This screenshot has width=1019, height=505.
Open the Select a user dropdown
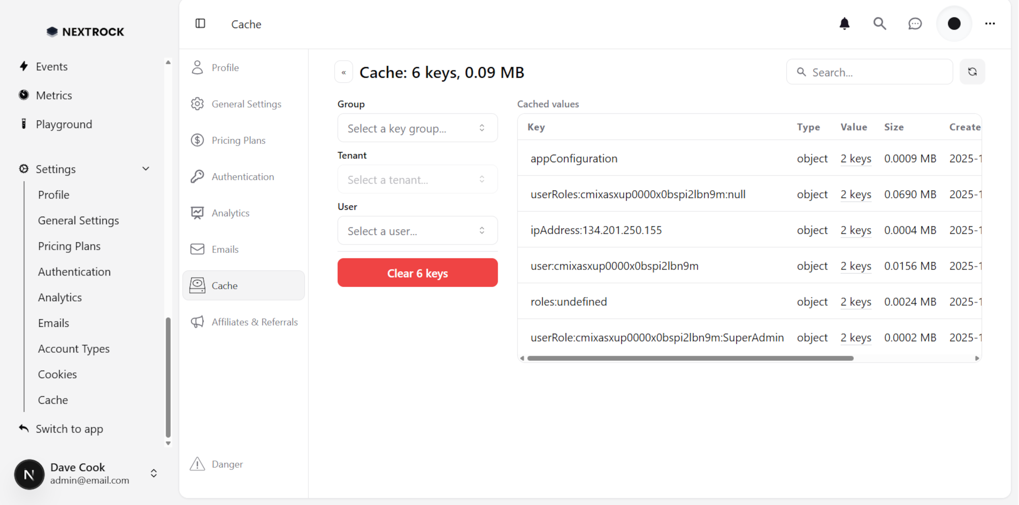417,231
